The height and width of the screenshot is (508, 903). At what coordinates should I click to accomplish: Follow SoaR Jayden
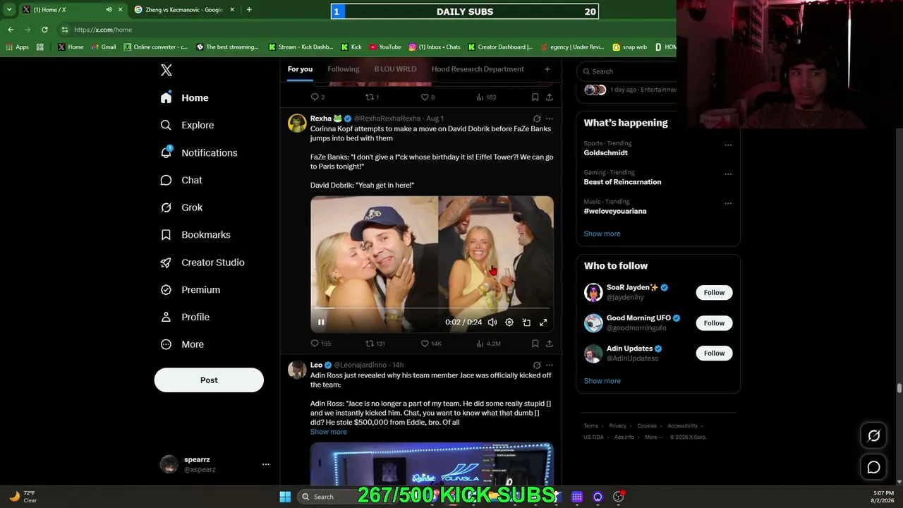click(714, 293)
